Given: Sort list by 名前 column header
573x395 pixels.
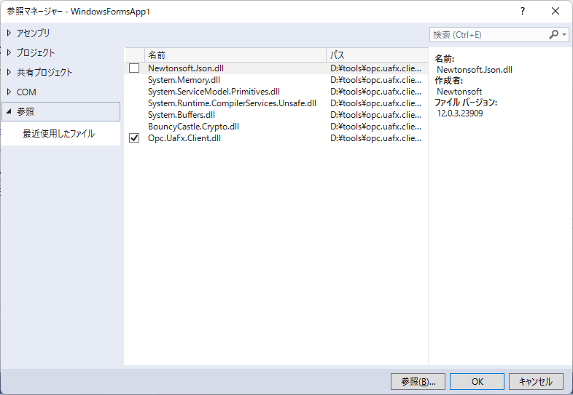Looking at the screenshot, I should (233, 55).
